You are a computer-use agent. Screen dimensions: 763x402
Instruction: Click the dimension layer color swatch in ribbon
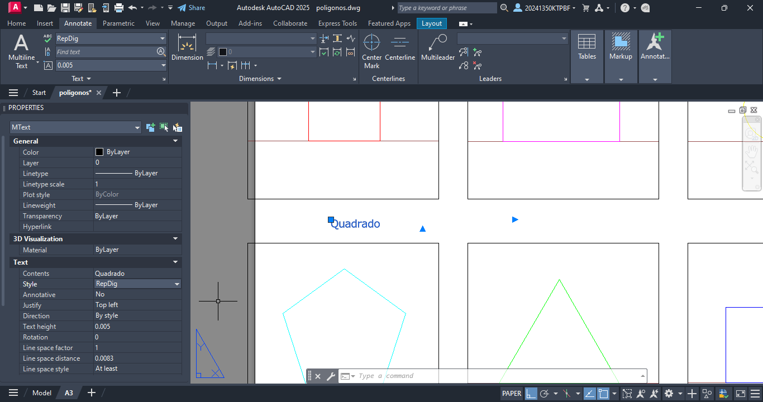point(222,52)
